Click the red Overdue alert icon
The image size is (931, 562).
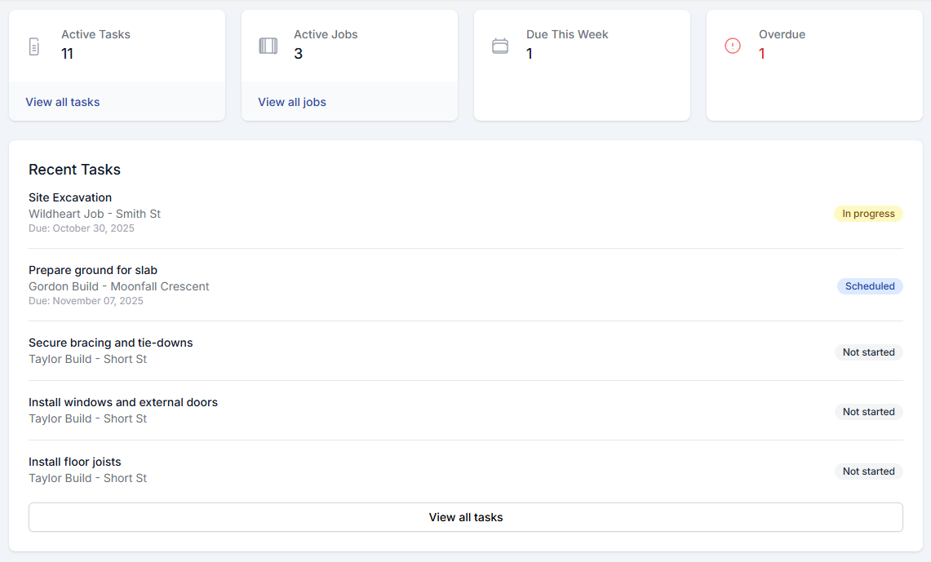[733, 46]
